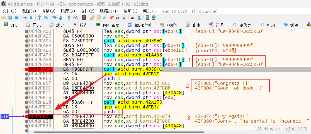Switch to the 源代码 tab

pos(242,25)
